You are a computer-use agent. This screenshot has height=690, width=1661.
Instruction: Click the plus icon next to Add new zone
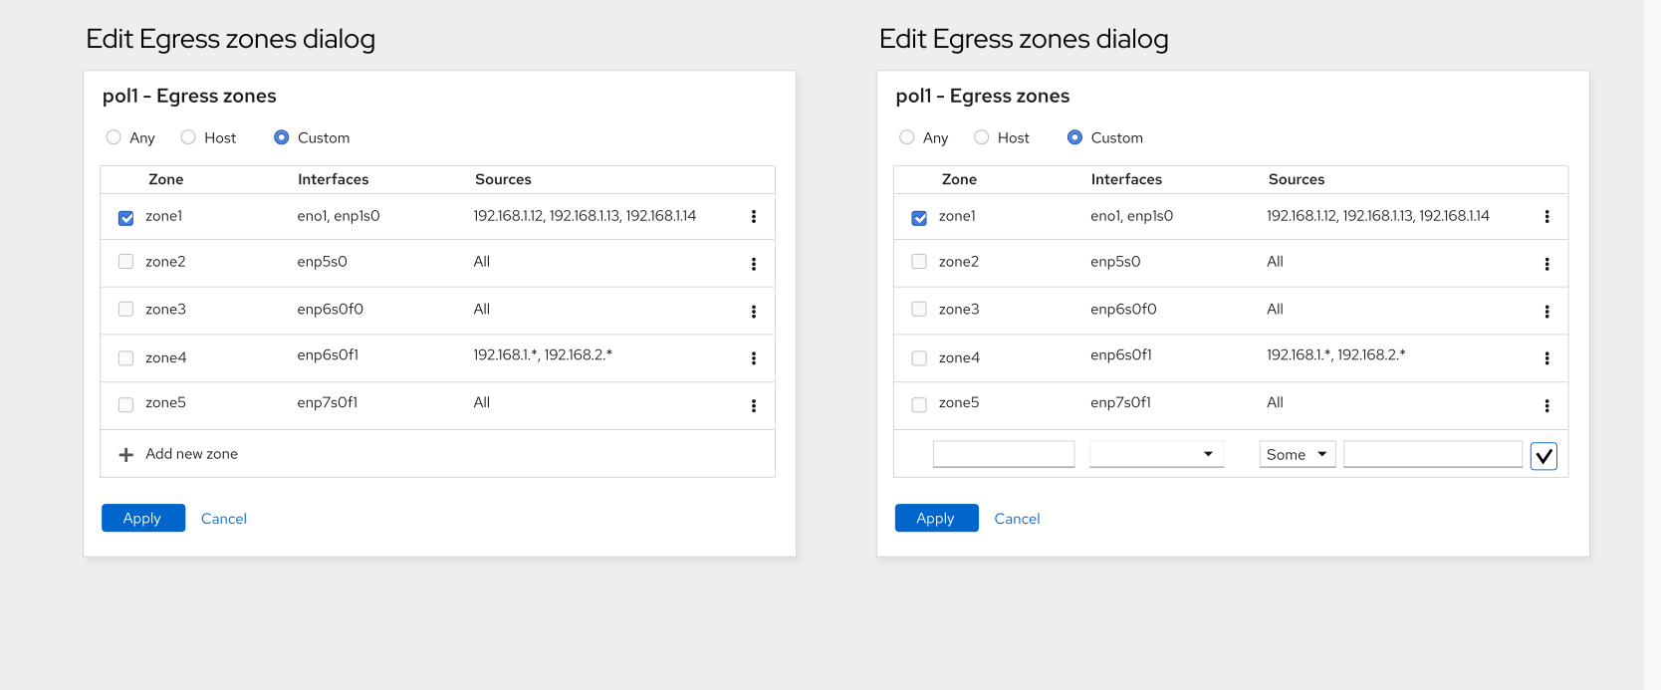point(125,454)
